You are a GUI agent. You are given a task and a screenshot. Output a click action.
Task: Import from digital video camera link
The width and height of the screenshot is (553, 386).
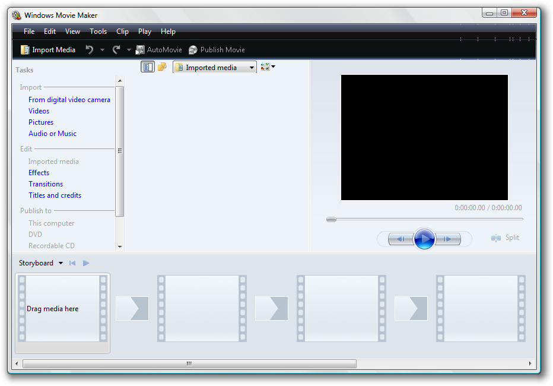[69, 100]
